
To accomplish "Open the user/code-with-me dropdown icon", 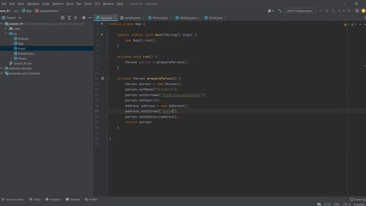I will click(270, 11).
